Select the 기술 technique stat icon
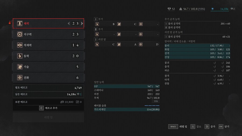242x136 pixels. (20, 67)
